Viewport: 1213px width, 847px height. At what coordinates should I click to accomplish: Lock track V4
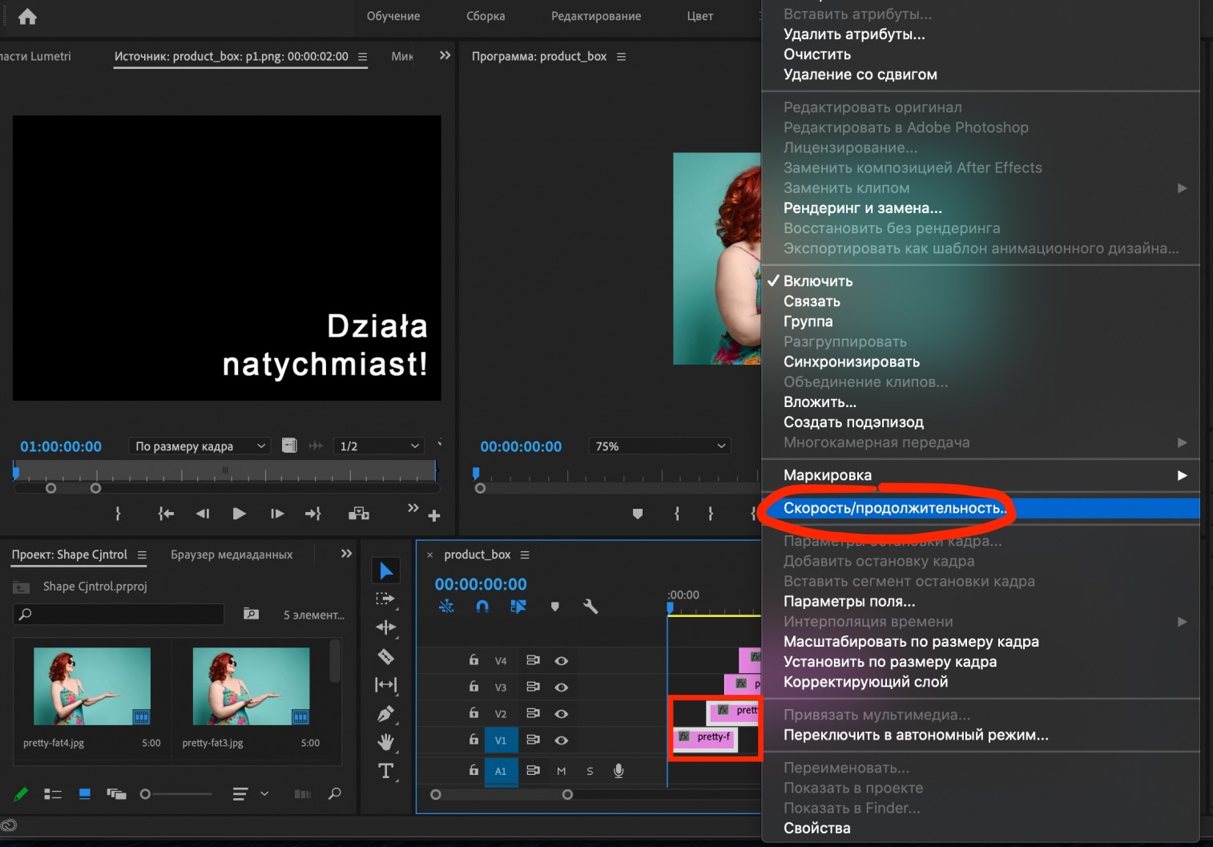coord(474,660)
